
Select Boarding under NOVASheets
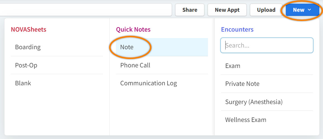(28, 47)
